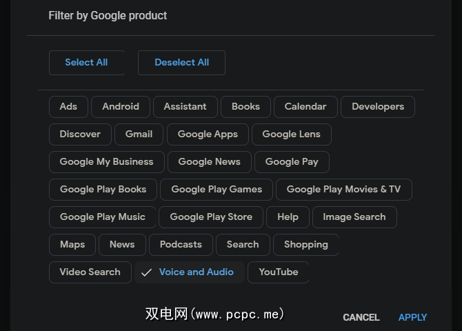The height and width of the screenshot is (331, 462).
Task: Toggle the Ads product chip
Action: click(68, 107)
